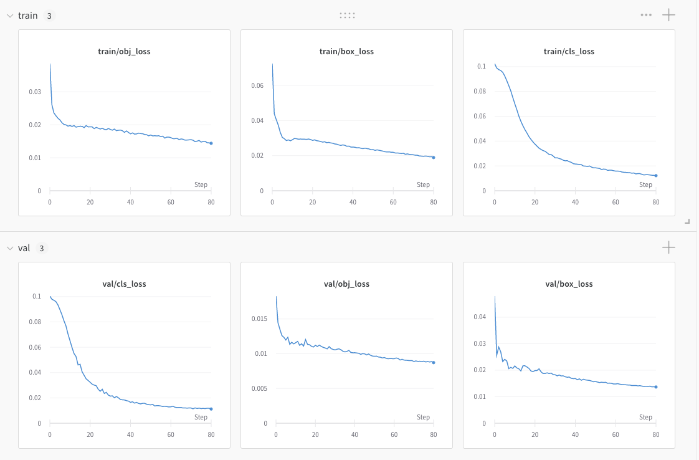
Task: Click final data point on val/box_loss
Action: (x=656, y=387)
